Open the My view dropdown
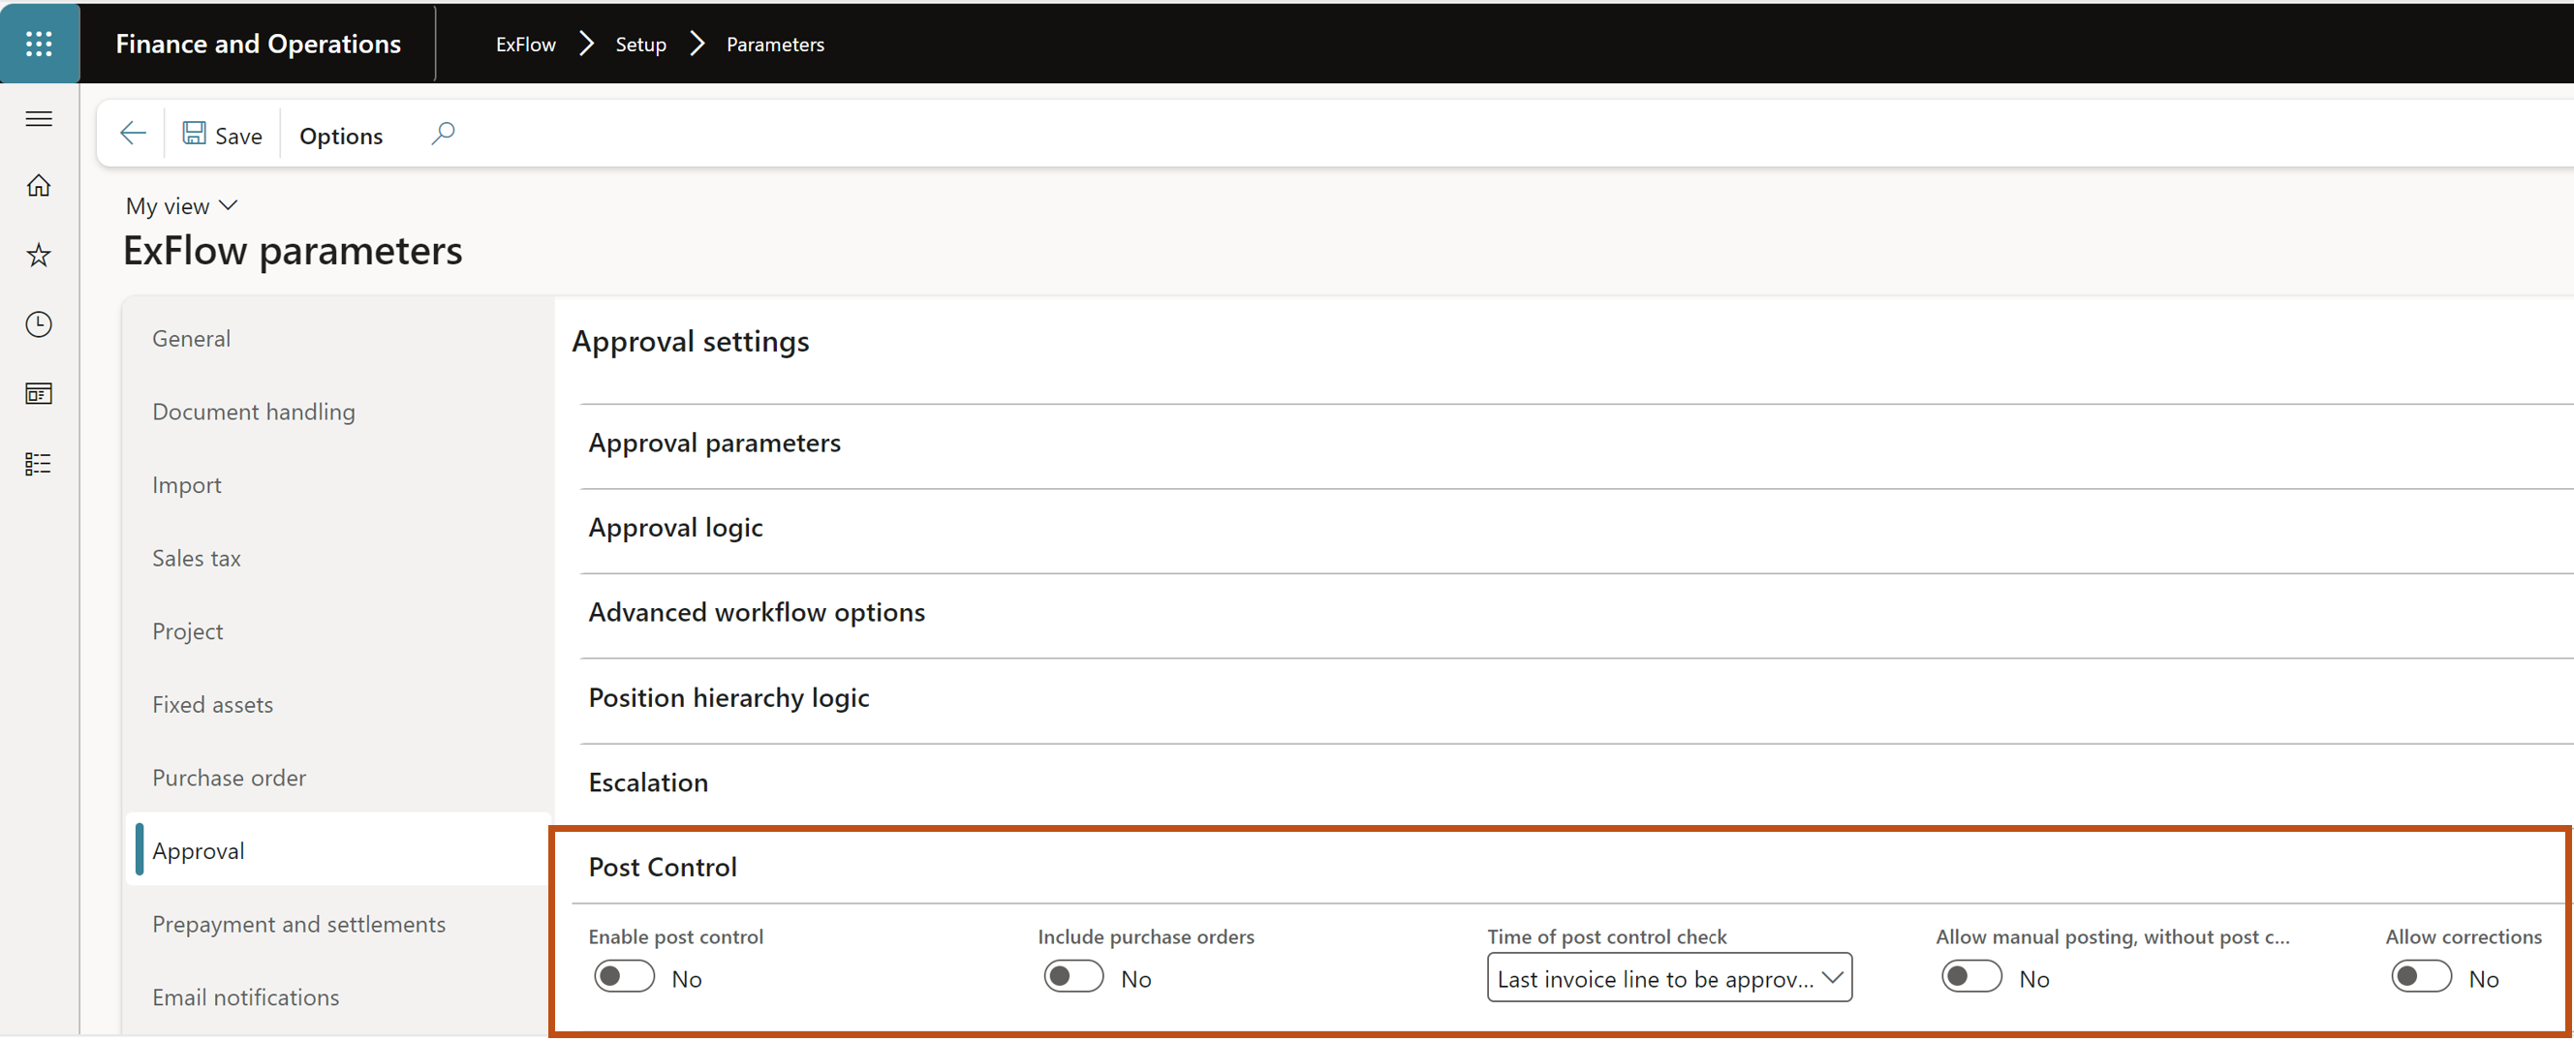 182,206
